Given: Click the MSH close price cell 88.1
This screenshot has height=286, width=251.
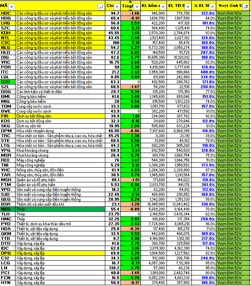Looking at the screenshot, I should [113, 180].
